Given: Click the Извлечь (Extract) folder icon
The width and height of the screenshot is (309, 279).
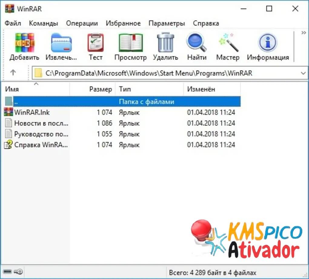Looking at the screenshot, I should (61, 43).
